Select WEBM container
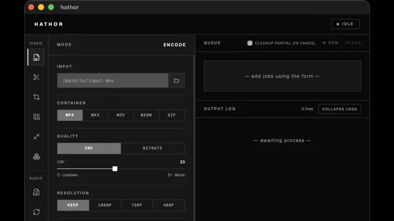 pyautogui.click(x=146, y=115)
